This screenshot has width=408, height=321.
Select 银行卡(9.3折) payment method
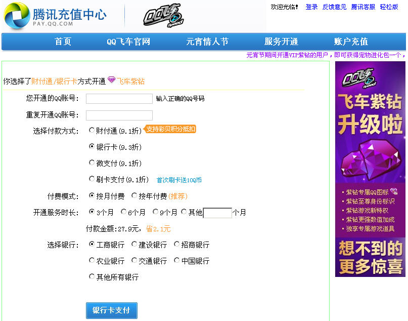(92, 146)
